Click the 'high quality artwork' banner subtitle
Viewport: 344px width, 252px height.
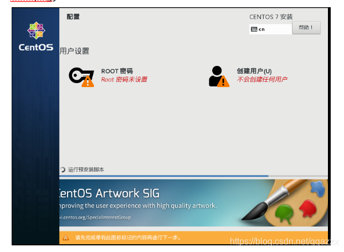[x=138, y=205]
